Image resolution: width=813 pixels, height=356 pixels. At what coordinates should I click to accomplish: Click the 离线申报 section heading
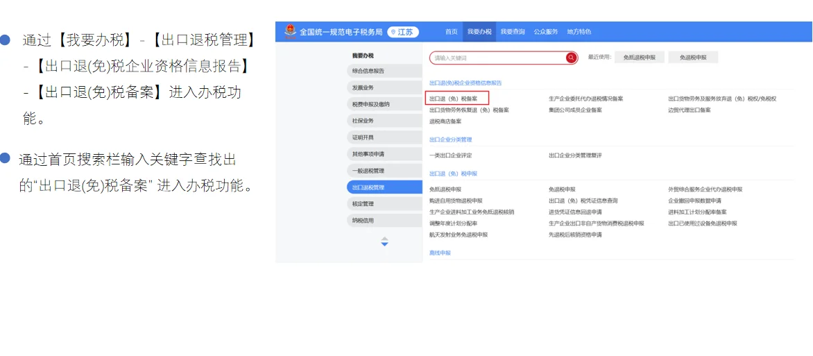tap(440, 253)
